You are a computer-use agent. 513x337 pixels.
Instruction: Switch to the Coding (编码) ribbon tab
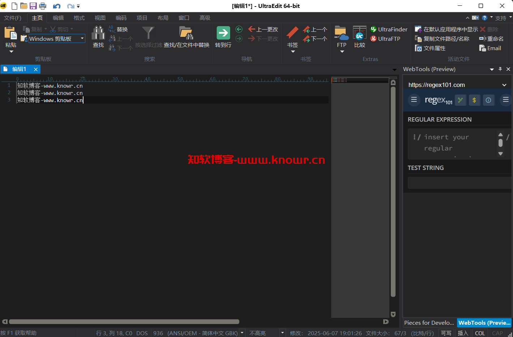(x=121, y=18)
